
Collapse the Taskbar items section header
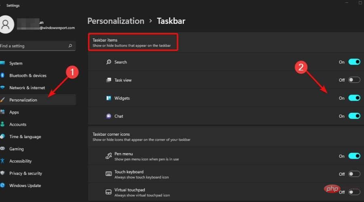pos(134,42)
